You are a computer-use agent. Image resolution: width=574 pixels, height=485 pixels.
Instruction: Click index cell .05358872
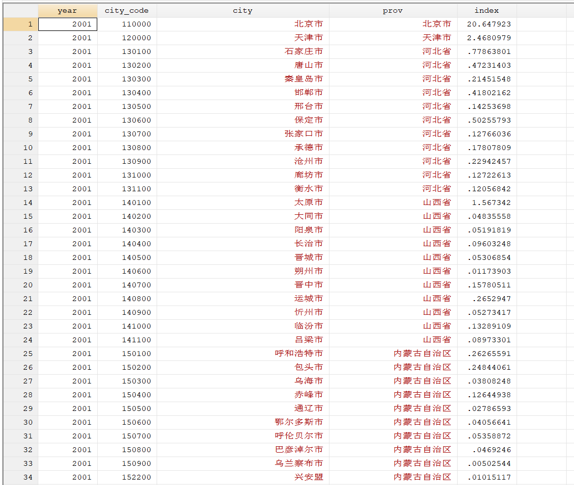(x=487, y=436)
